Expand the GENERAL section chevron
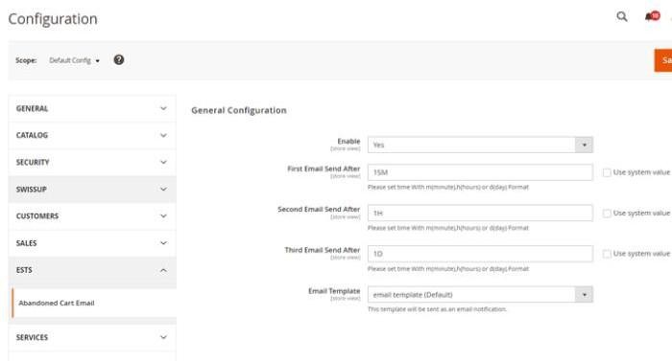Image resolution: width=672 pixels, height=361 pixels. pyautogui.click(x=163, y=108)
